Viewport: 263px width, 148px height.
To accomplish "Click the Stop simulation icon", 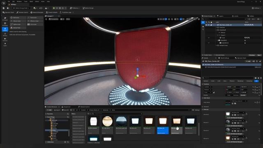I will pos(60,8).
